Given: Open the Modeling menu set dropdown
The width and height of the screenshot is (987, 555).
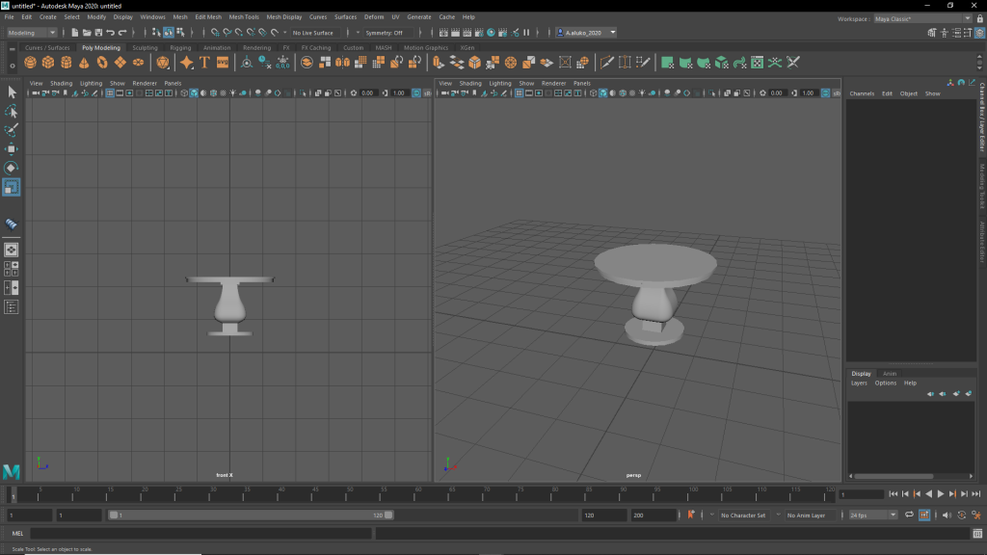Looking at the screenshot, I should coord(32,33).
